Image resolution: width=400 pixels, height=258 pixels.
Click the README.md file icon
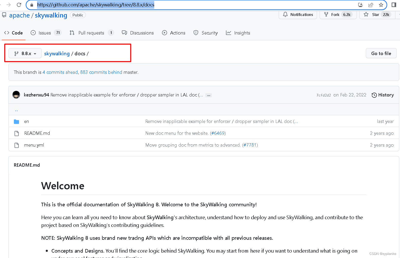[16, 133]
